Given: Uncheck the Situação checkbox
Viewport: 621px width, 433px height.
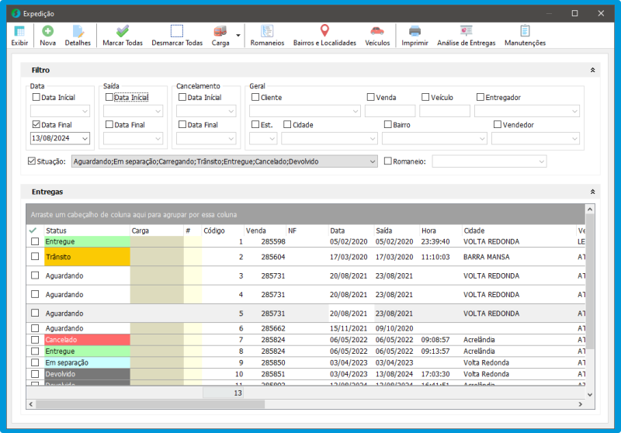Looking at the screenshot, I should tap(32, 161).
